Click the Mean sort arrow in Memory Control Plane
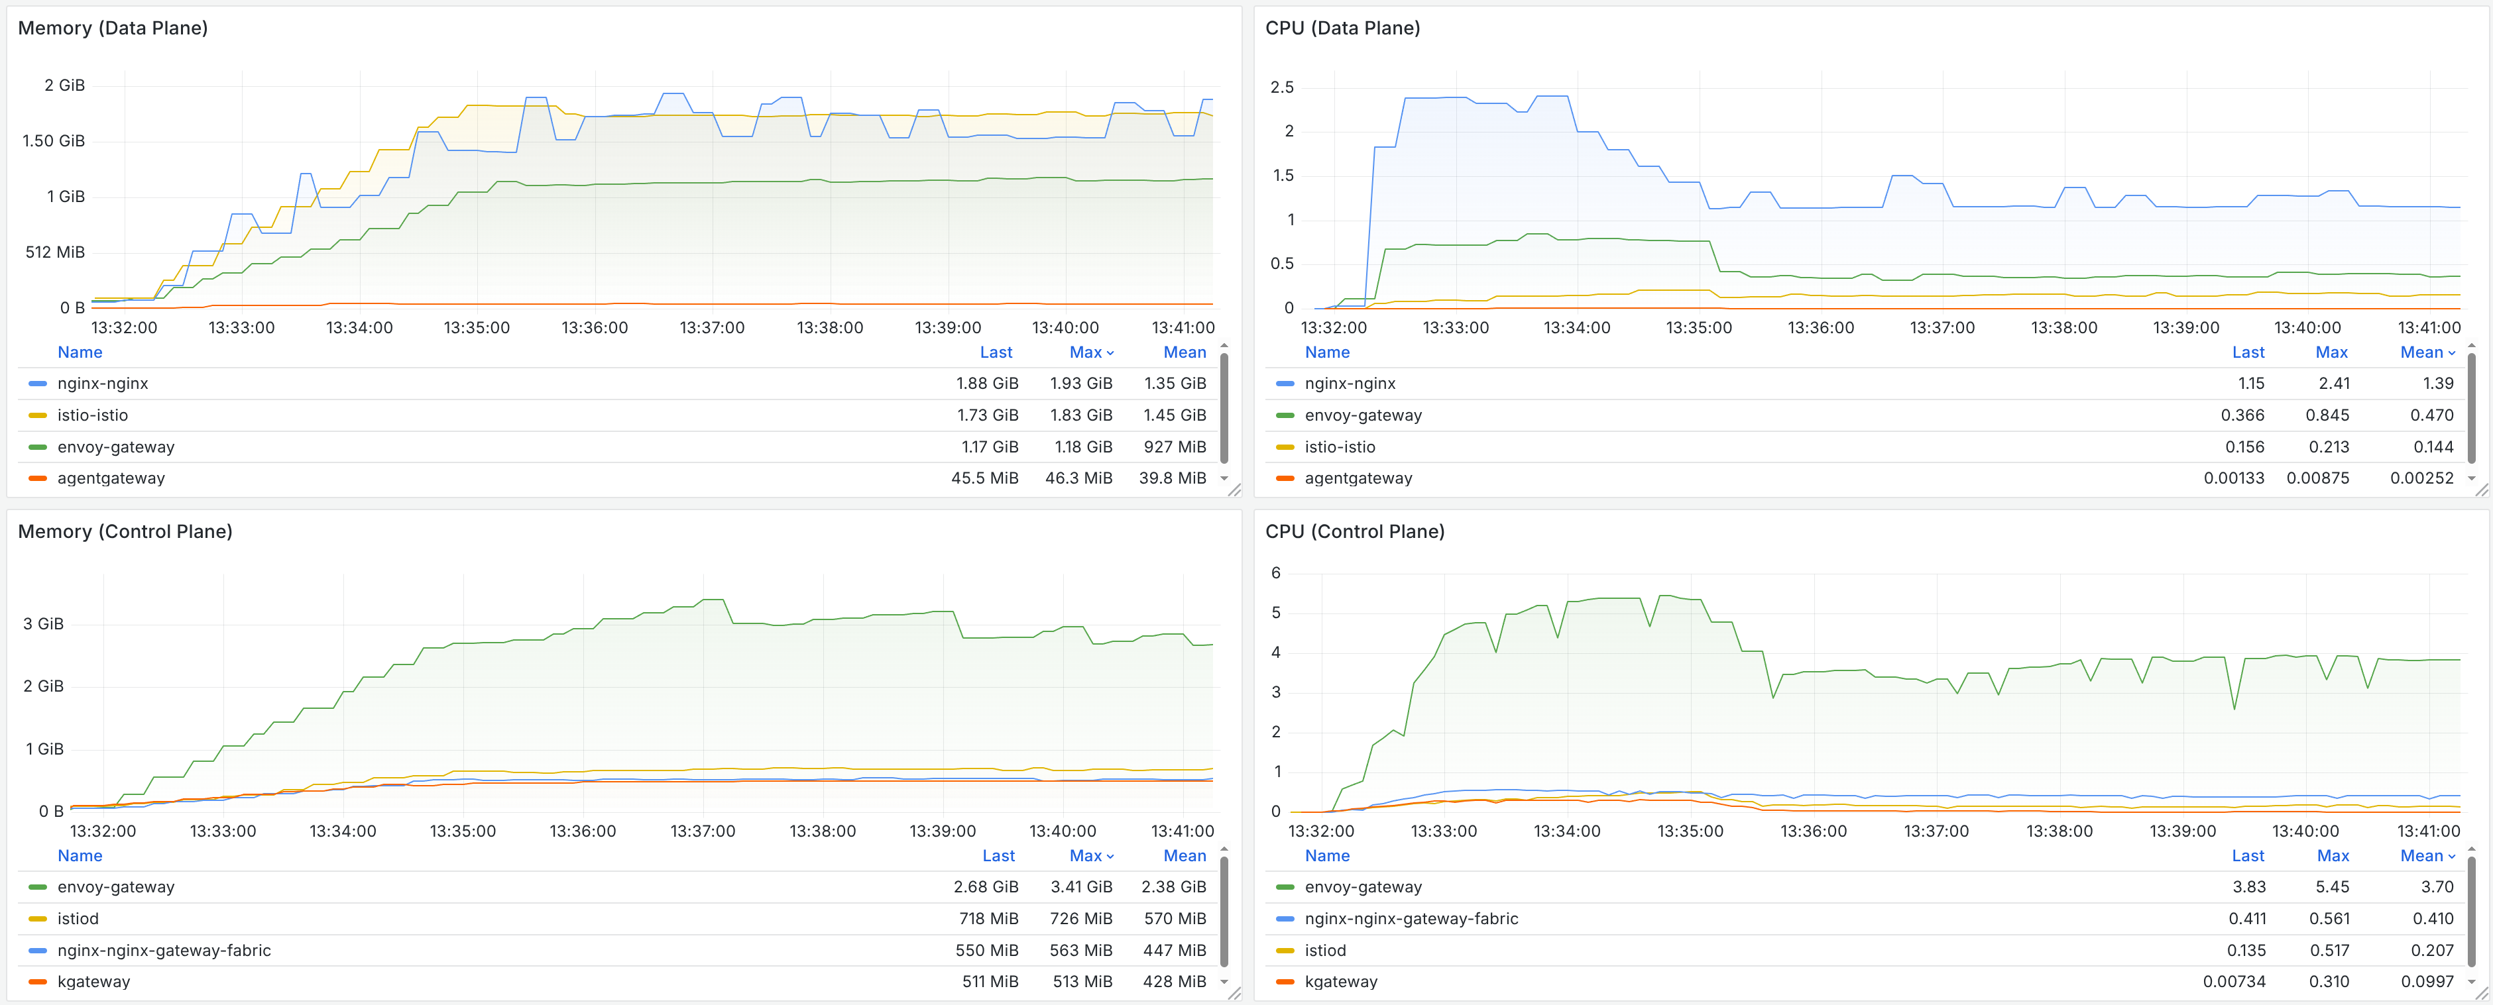The height and width of the screenshot is (1005, 2493). point(1185,856)
